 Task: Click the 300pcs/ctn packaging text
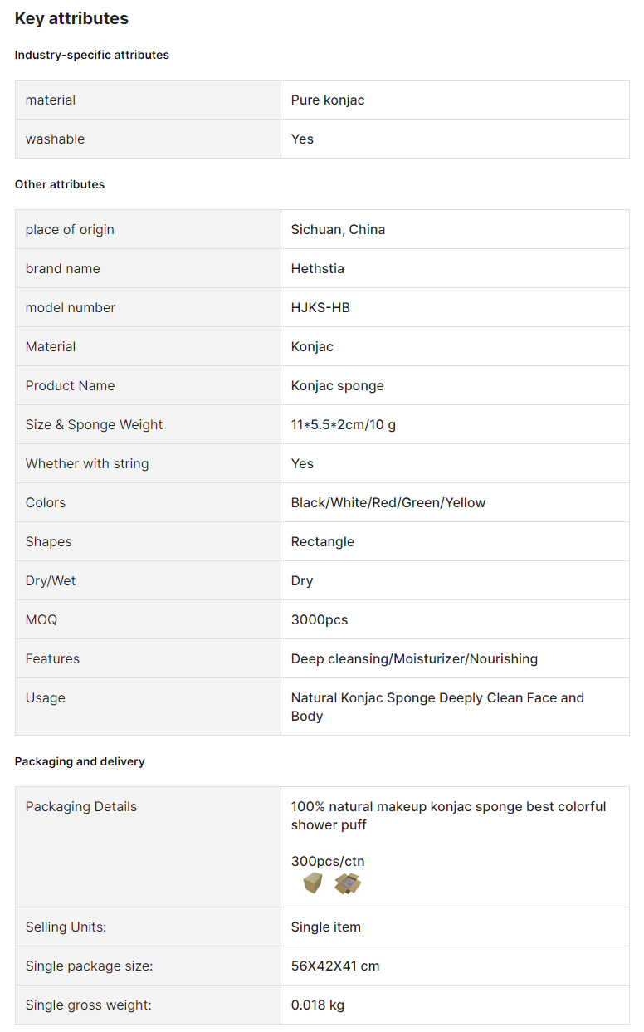328,861
